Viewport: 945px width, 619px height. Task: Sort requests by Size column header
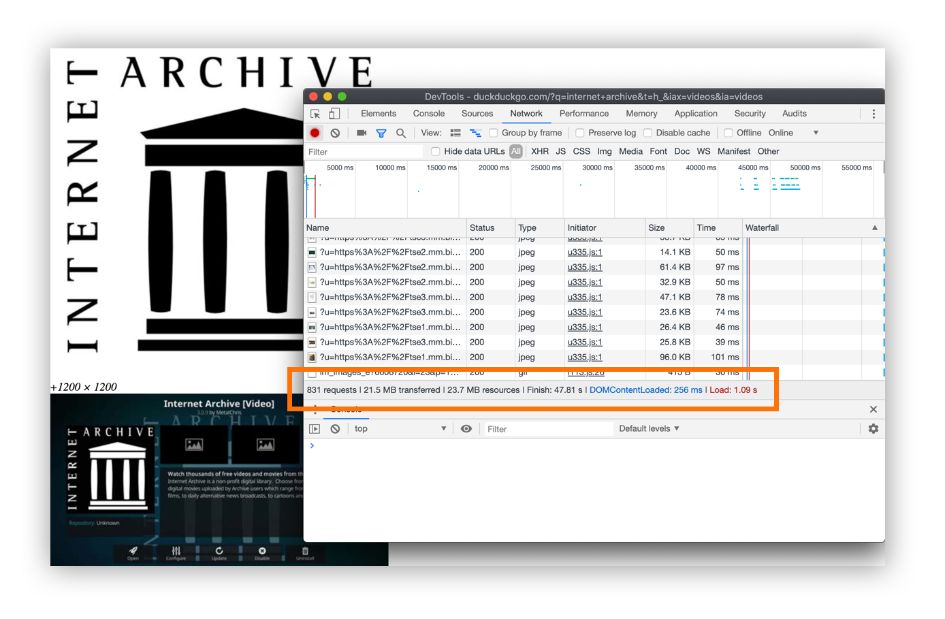pos(669,228)
